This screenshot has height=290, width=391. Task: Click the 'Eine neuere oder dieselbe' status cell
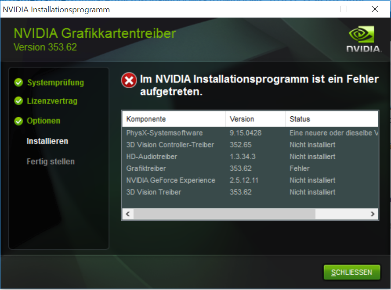pos(333,133)
